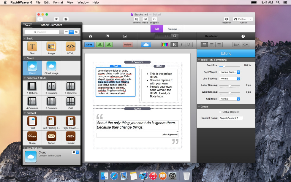Click the blue cloud toolbar button

(x=146, y=45)
